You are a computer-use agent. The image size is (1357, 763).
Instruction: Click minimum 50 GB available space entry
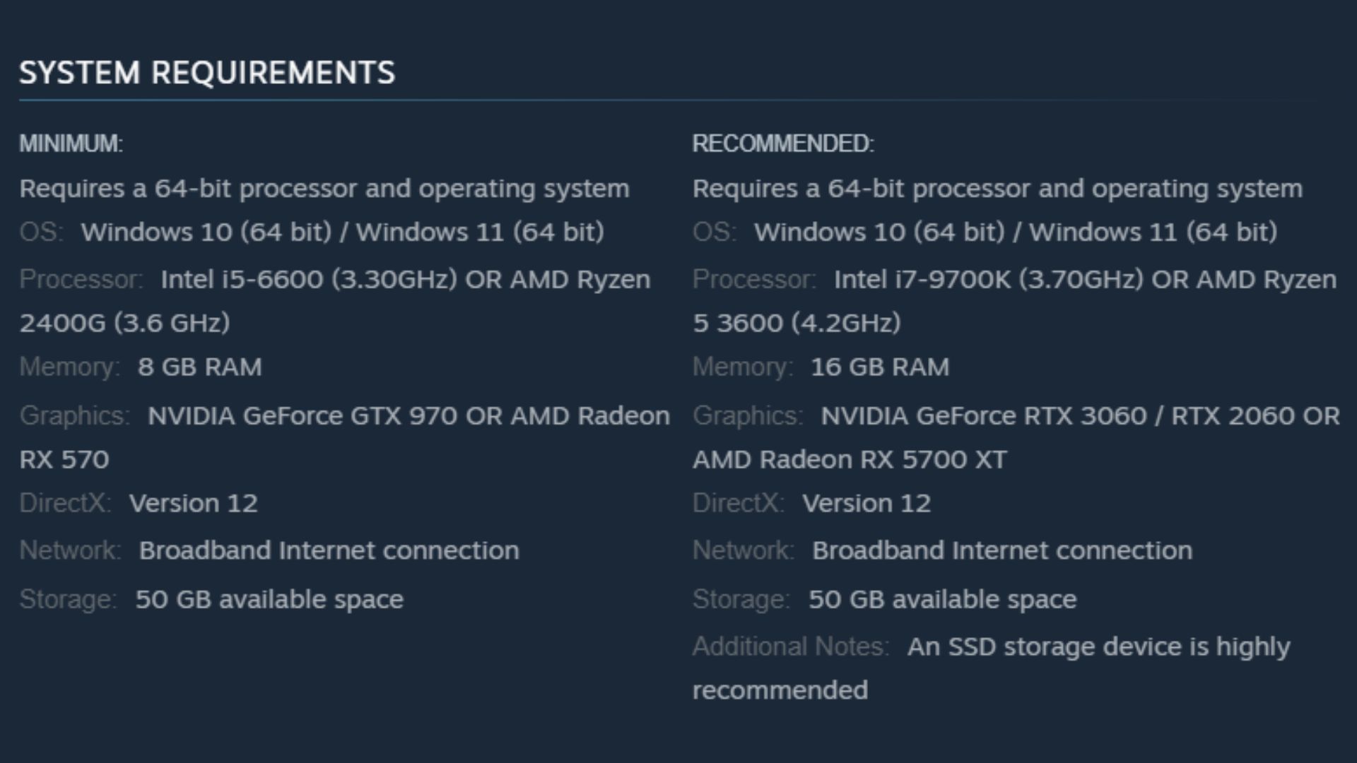(x=269, y=599)
